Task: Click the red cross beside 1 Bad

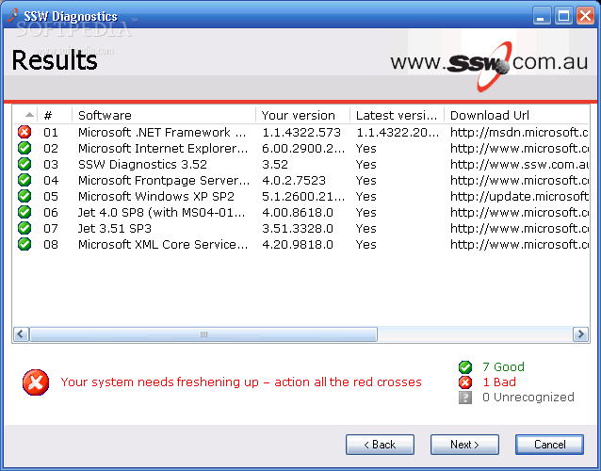Action: tap(465, 382)
